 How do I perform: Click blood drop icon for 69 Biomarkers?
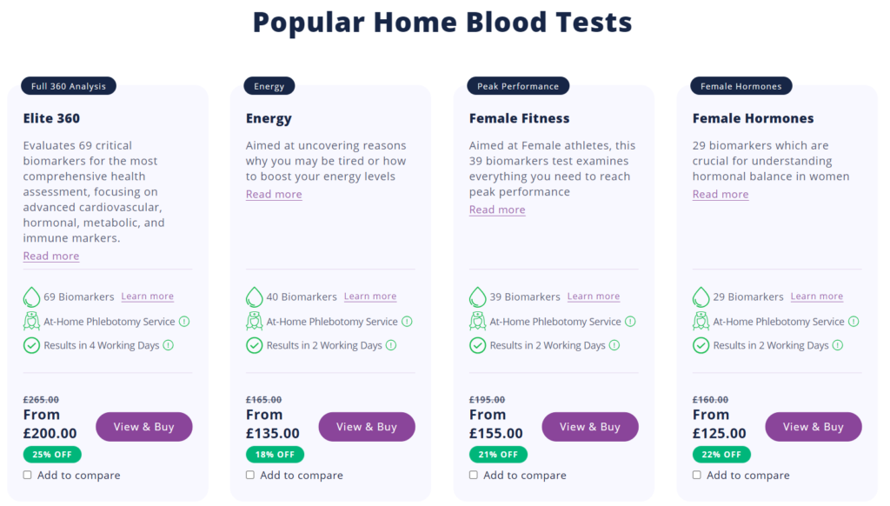point(31,296)
